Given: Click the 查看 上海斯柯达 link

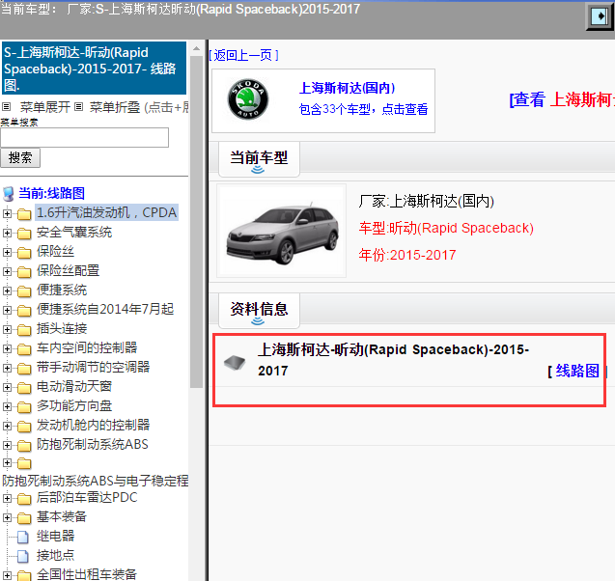Looking at the screenshot, I should (562, 99).
